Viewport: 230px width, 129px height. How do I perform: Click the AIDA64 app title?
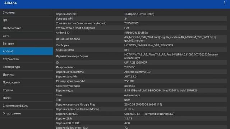coord(10,3)
